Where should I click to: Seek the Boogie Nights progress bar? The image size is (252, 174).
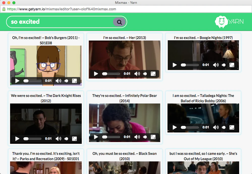pos(190,65)
